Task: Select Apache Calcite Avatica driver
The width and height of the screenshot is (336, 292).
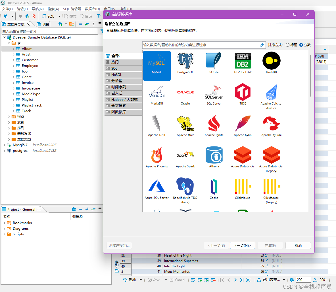Action: point(271,97)
